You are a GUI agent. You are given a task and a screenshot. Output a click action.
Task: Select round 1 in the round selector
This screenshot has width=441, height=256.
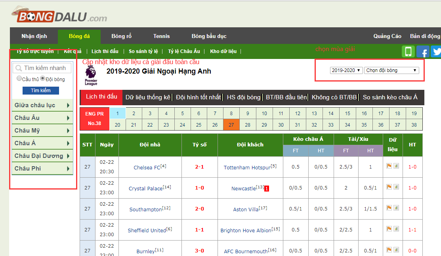coord(118,114)
